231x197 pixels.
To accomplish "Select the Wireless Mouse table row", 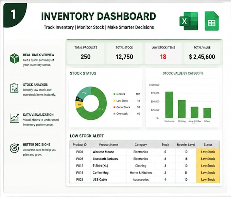I will point(144,152).
